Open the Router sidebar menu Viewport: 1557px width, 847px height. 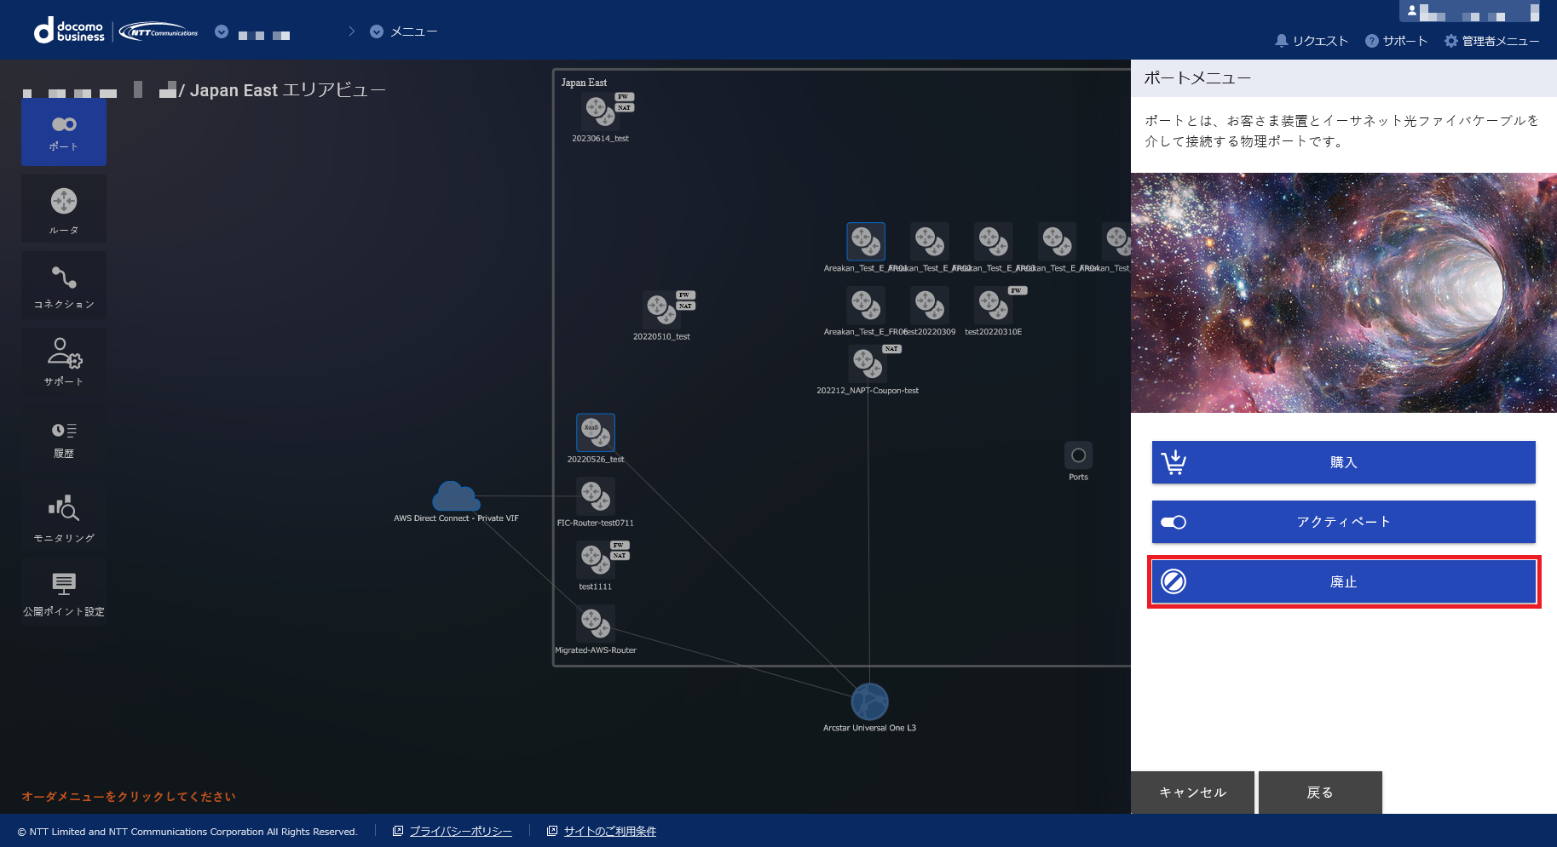[64, 209]
